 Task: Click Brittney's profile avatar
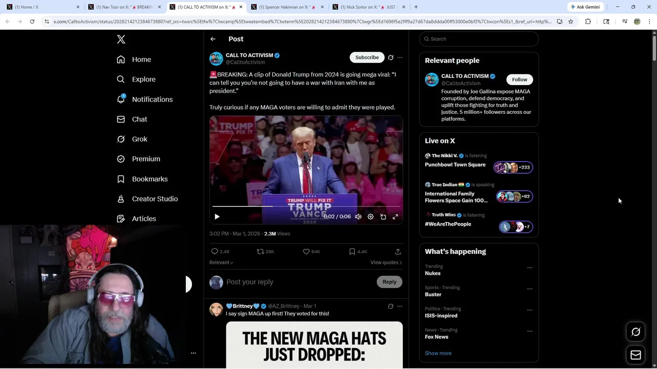click(x=216, y=310)
